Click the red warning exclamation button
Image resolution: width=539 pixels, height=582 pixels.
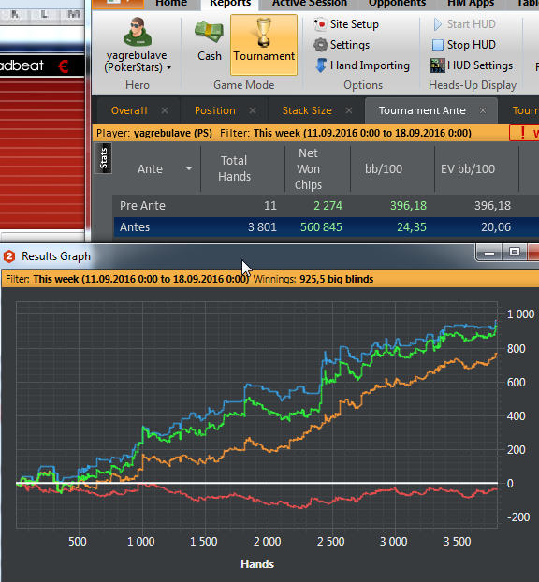[524, 133]
